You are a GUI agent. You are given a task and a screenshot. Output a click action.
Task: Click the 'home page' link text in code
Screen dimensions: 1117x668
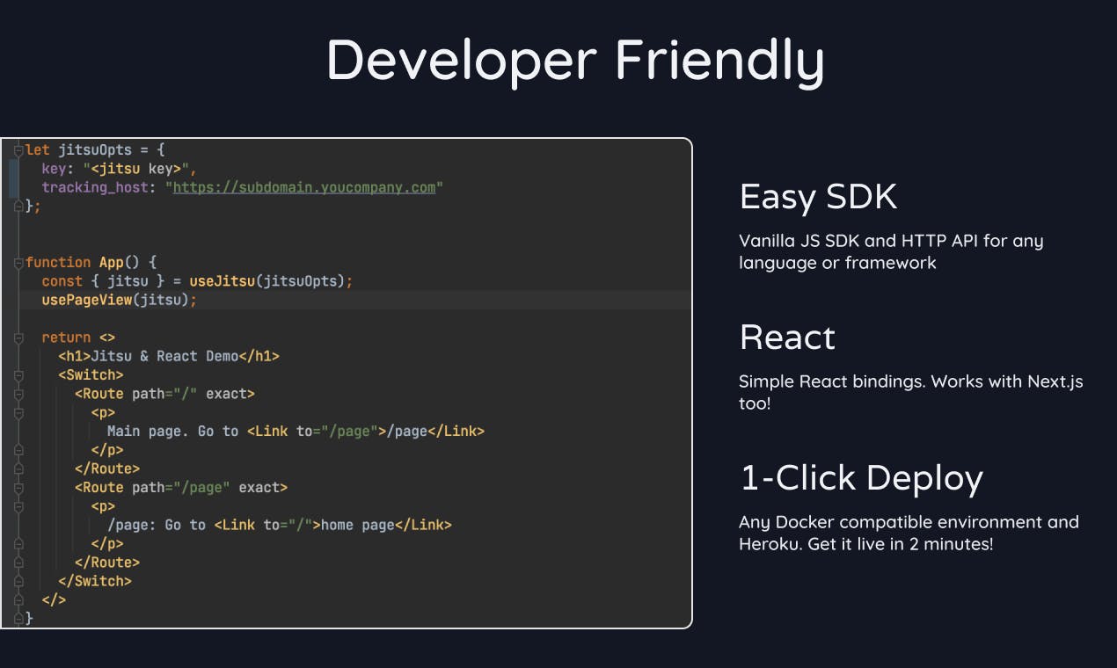click(358, 525)
